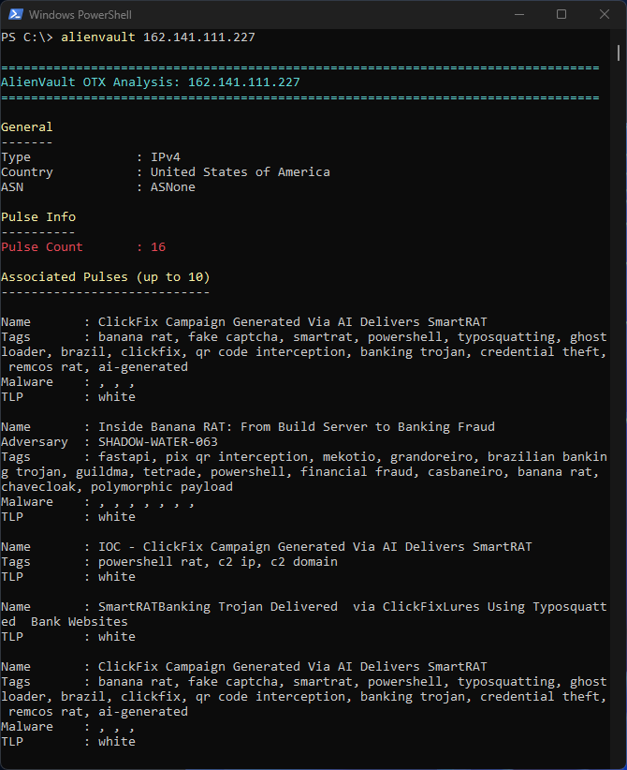Image resolution: width=627 pixels, height=770 pixels.
Task: Click 'IOC - ClickFix Campaign Generated Via AI' name
Action: click(315, 546)
